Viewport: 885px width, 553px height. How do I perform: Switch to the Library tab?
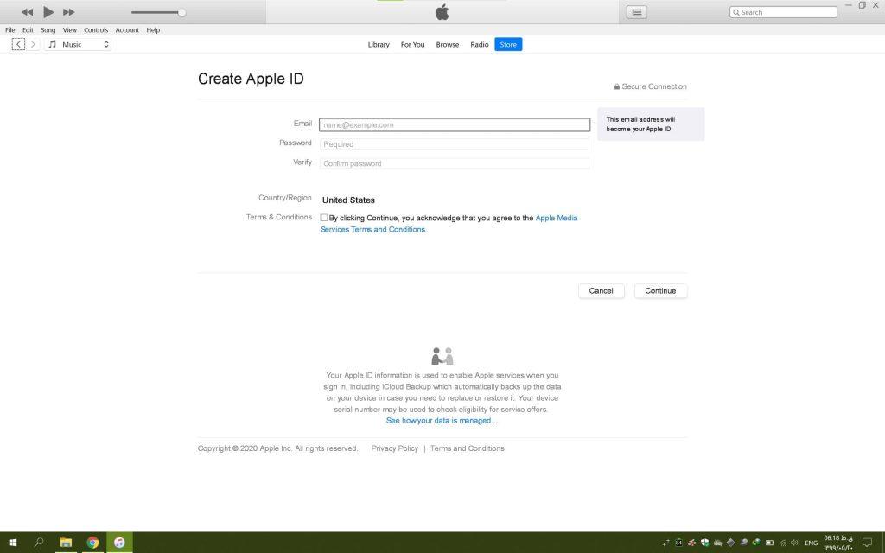[x=379, y=45]
